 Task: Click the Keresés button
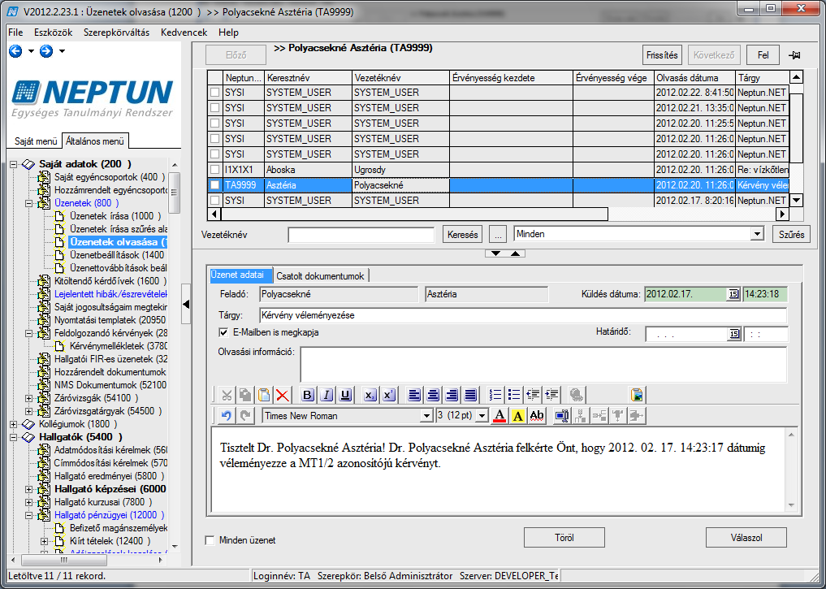pyautogui.click(x=462, y=235)
